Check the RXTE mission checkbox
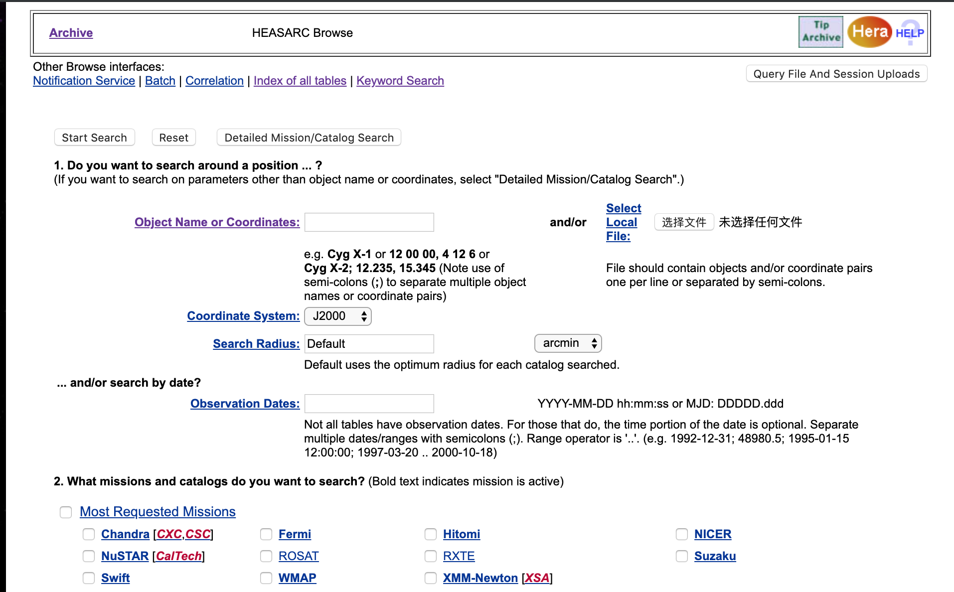This screenshot has width=954, height=592. click(431, 556)
